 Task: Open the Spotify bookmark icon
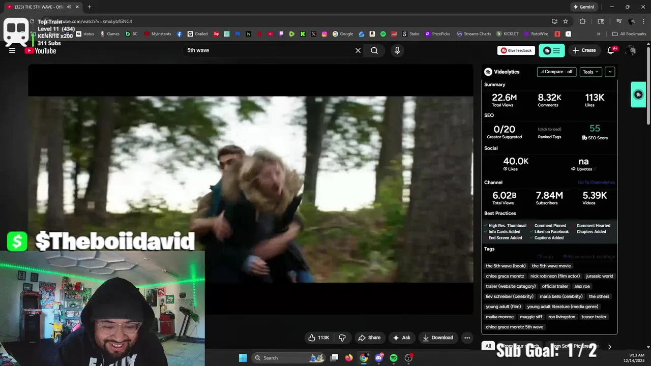(x=383, y=34)
